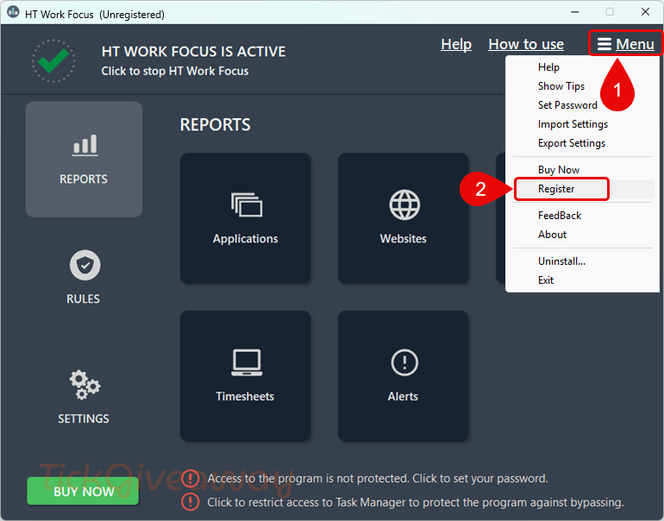Open the Reports bar chart icon
This screenshot has width=664, height=521.
click(x=85, y=146)
